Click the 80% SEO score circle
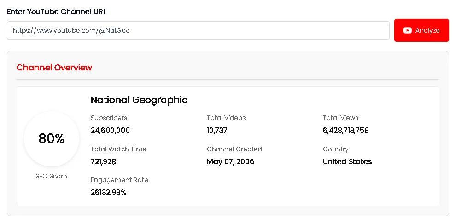456x223 pixels. [52, 139]
